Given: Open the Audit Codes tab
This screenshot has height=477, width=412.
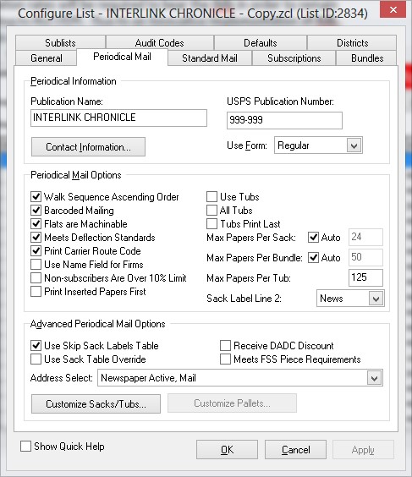Looking at the screenshot, I should coord(159,42).
